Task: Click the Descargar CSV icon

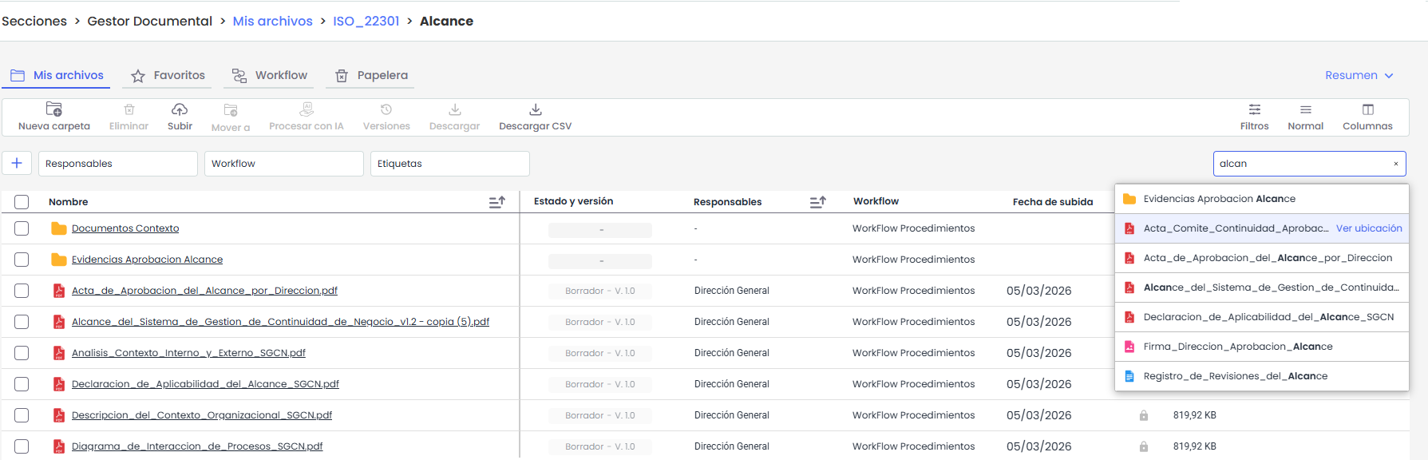Action: click(x=535, y=109)
